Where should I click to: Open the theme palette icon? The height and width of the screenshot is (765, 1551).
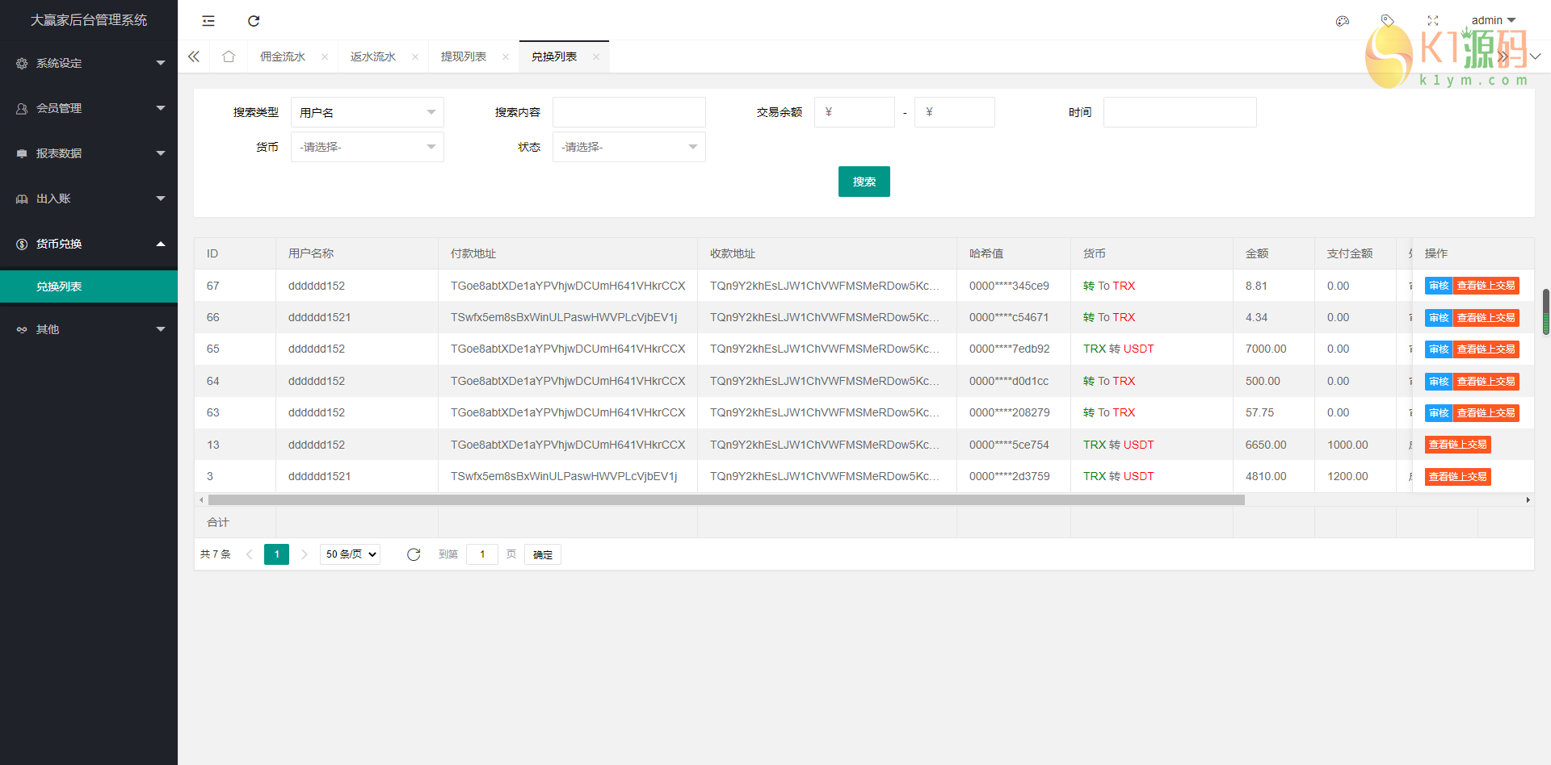[x=1342, y=21]
